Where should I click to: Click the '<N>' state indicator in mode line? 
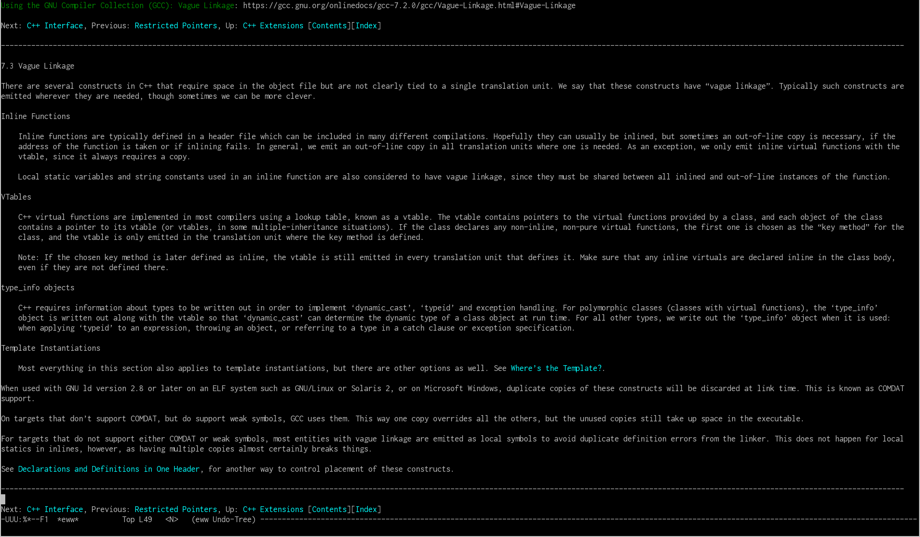coord(171,519)
